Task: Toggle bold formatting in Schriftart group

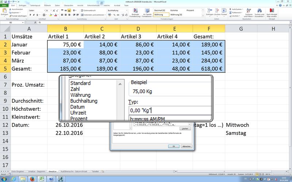Action: tap(30, 15)
